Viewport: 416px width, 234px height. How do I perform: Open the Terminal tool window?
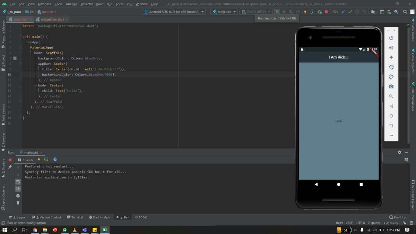click(75, 217)
